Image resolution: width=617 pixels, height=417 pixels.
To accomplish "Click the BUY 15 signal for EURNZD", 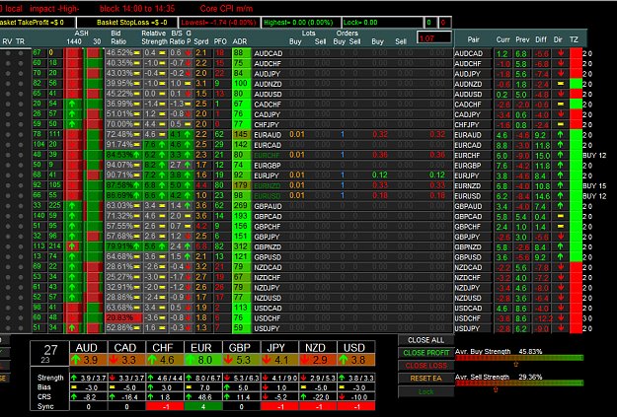I will click(594, 185).
